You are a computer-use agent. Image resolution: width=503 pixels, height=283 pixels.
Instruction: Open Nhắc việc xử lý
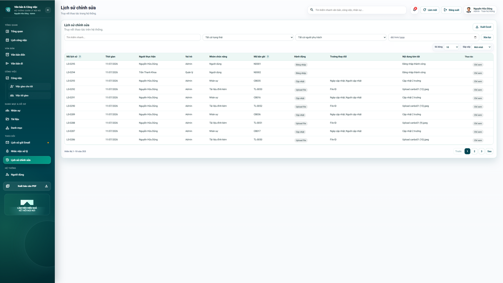27,151
